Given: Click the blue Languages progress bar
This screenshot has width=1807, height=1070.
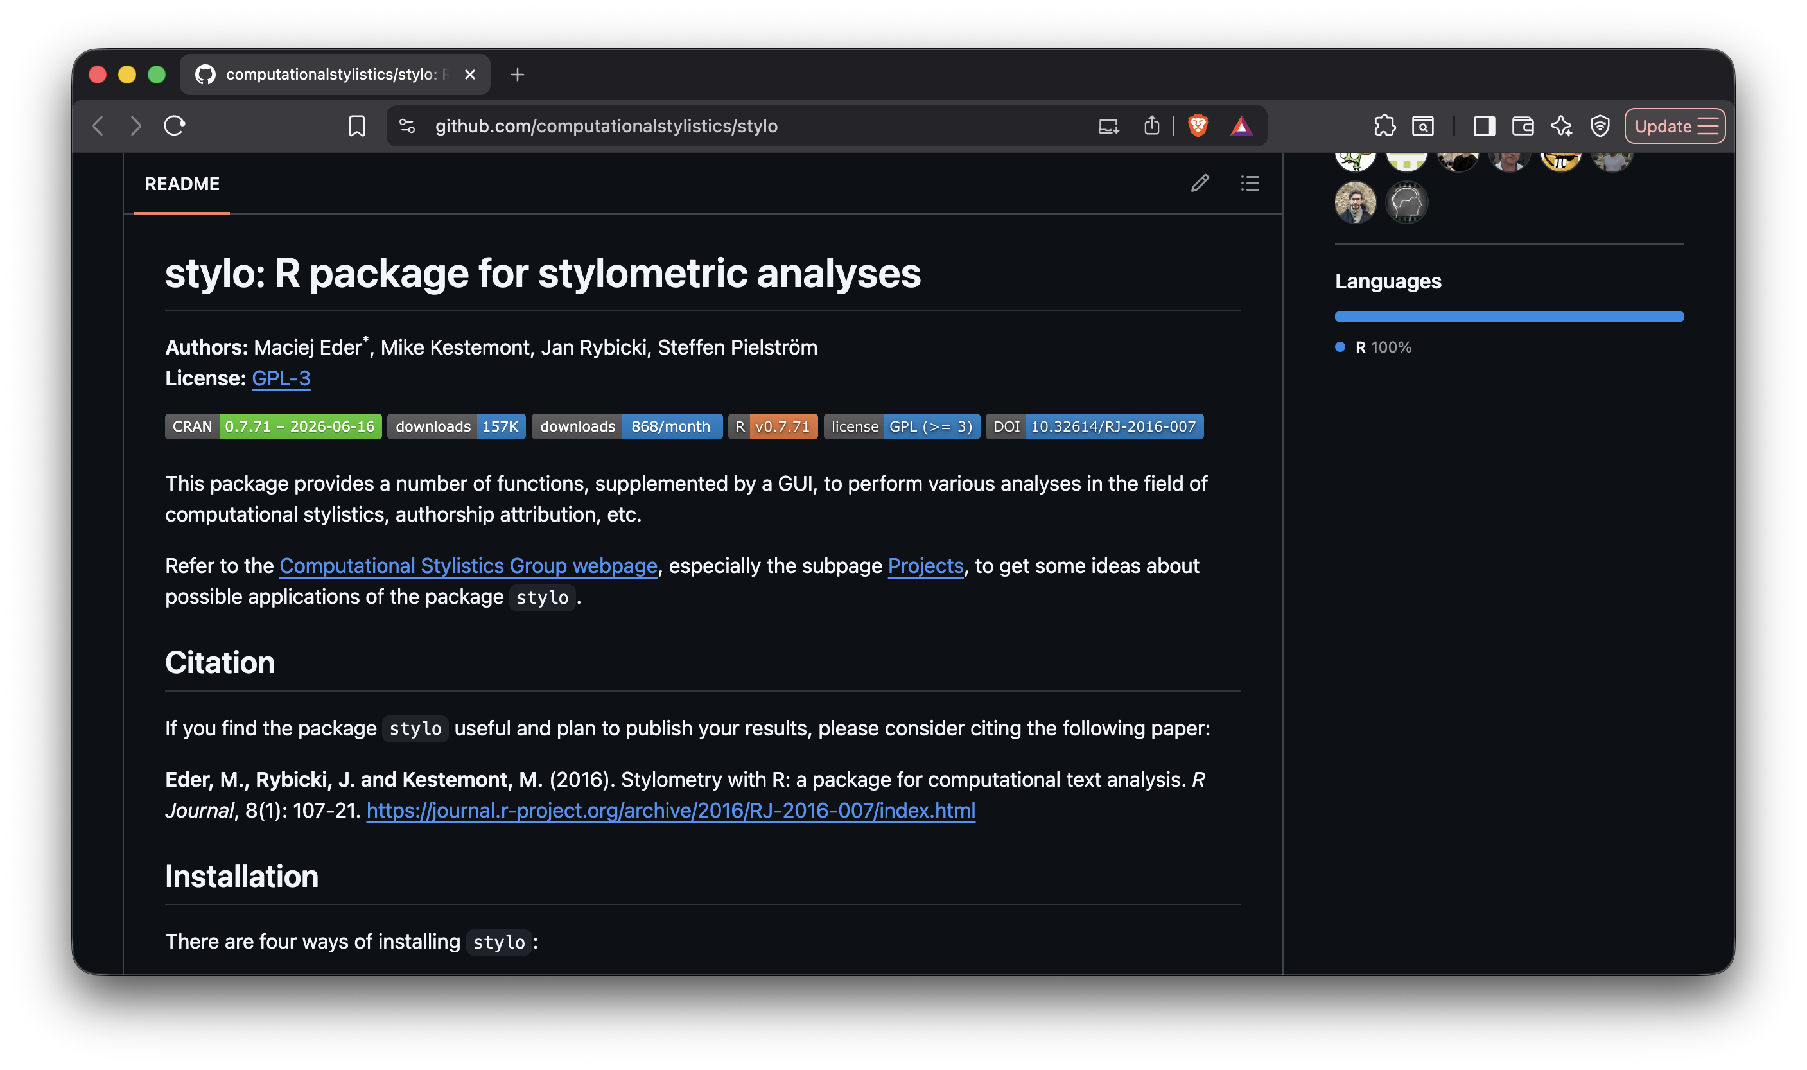Looking at the screenshot, I should (1508, 317).
